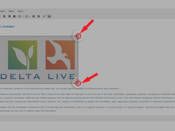
Task: Open the numbered list style dropdown arrow
Action: click(30, 16)
